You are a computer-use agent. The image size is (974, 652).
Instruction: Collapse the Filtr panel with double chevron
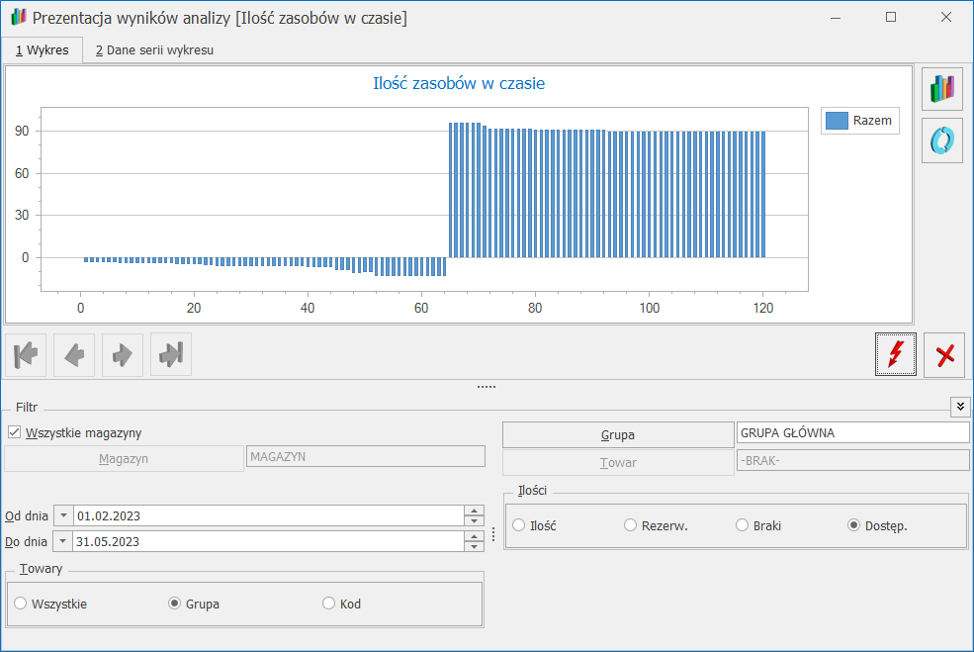click(x=960, y=407)
